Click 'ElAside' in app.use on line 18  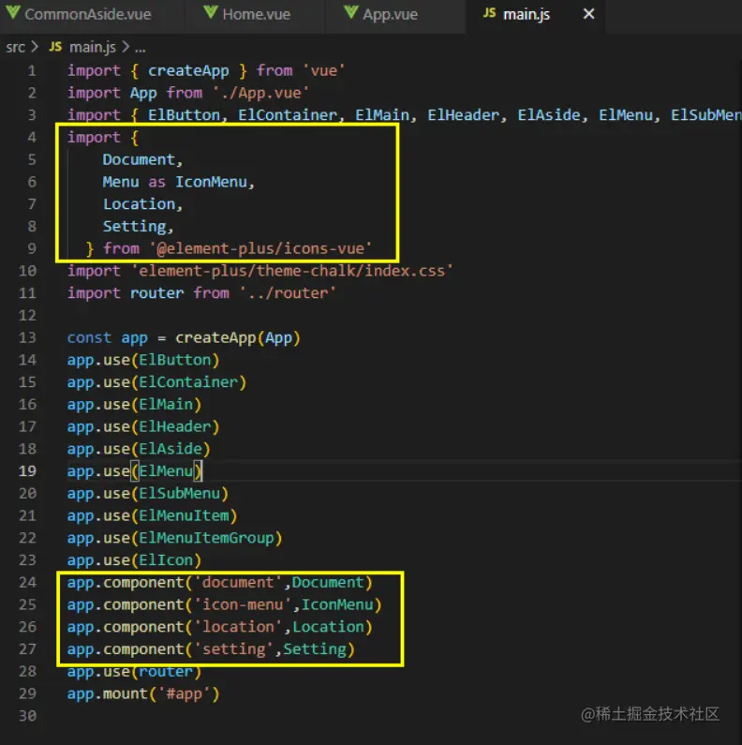pos(171,449)
